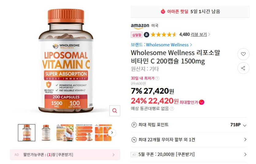
Task: Click the question mark beside 30일 내 최저가
Action: click(x=157, y=78)
